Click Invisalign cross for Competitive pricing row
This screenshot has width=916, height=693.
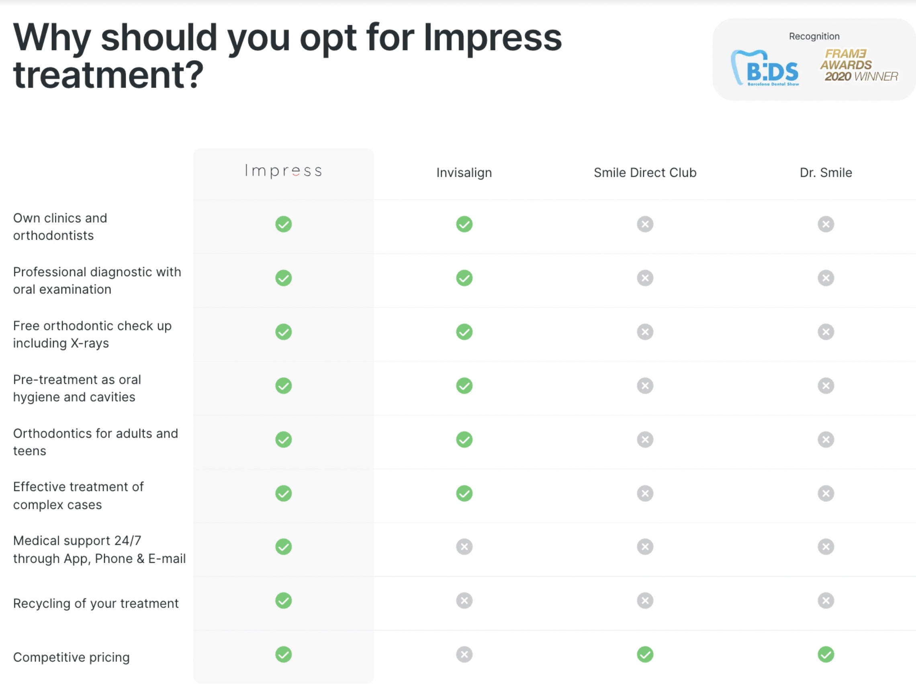point(464,654)
